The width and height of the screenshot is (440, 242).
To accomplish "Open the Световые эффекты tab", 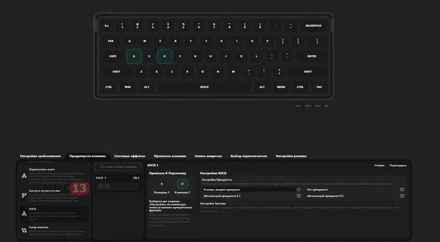I will coord(129,156).
